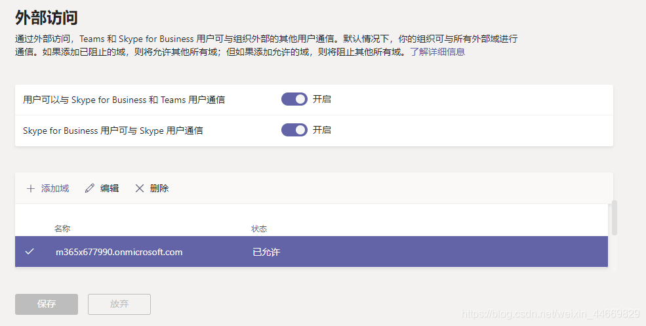
Task: Click the 外部访问 page heading
Action: 47,18
